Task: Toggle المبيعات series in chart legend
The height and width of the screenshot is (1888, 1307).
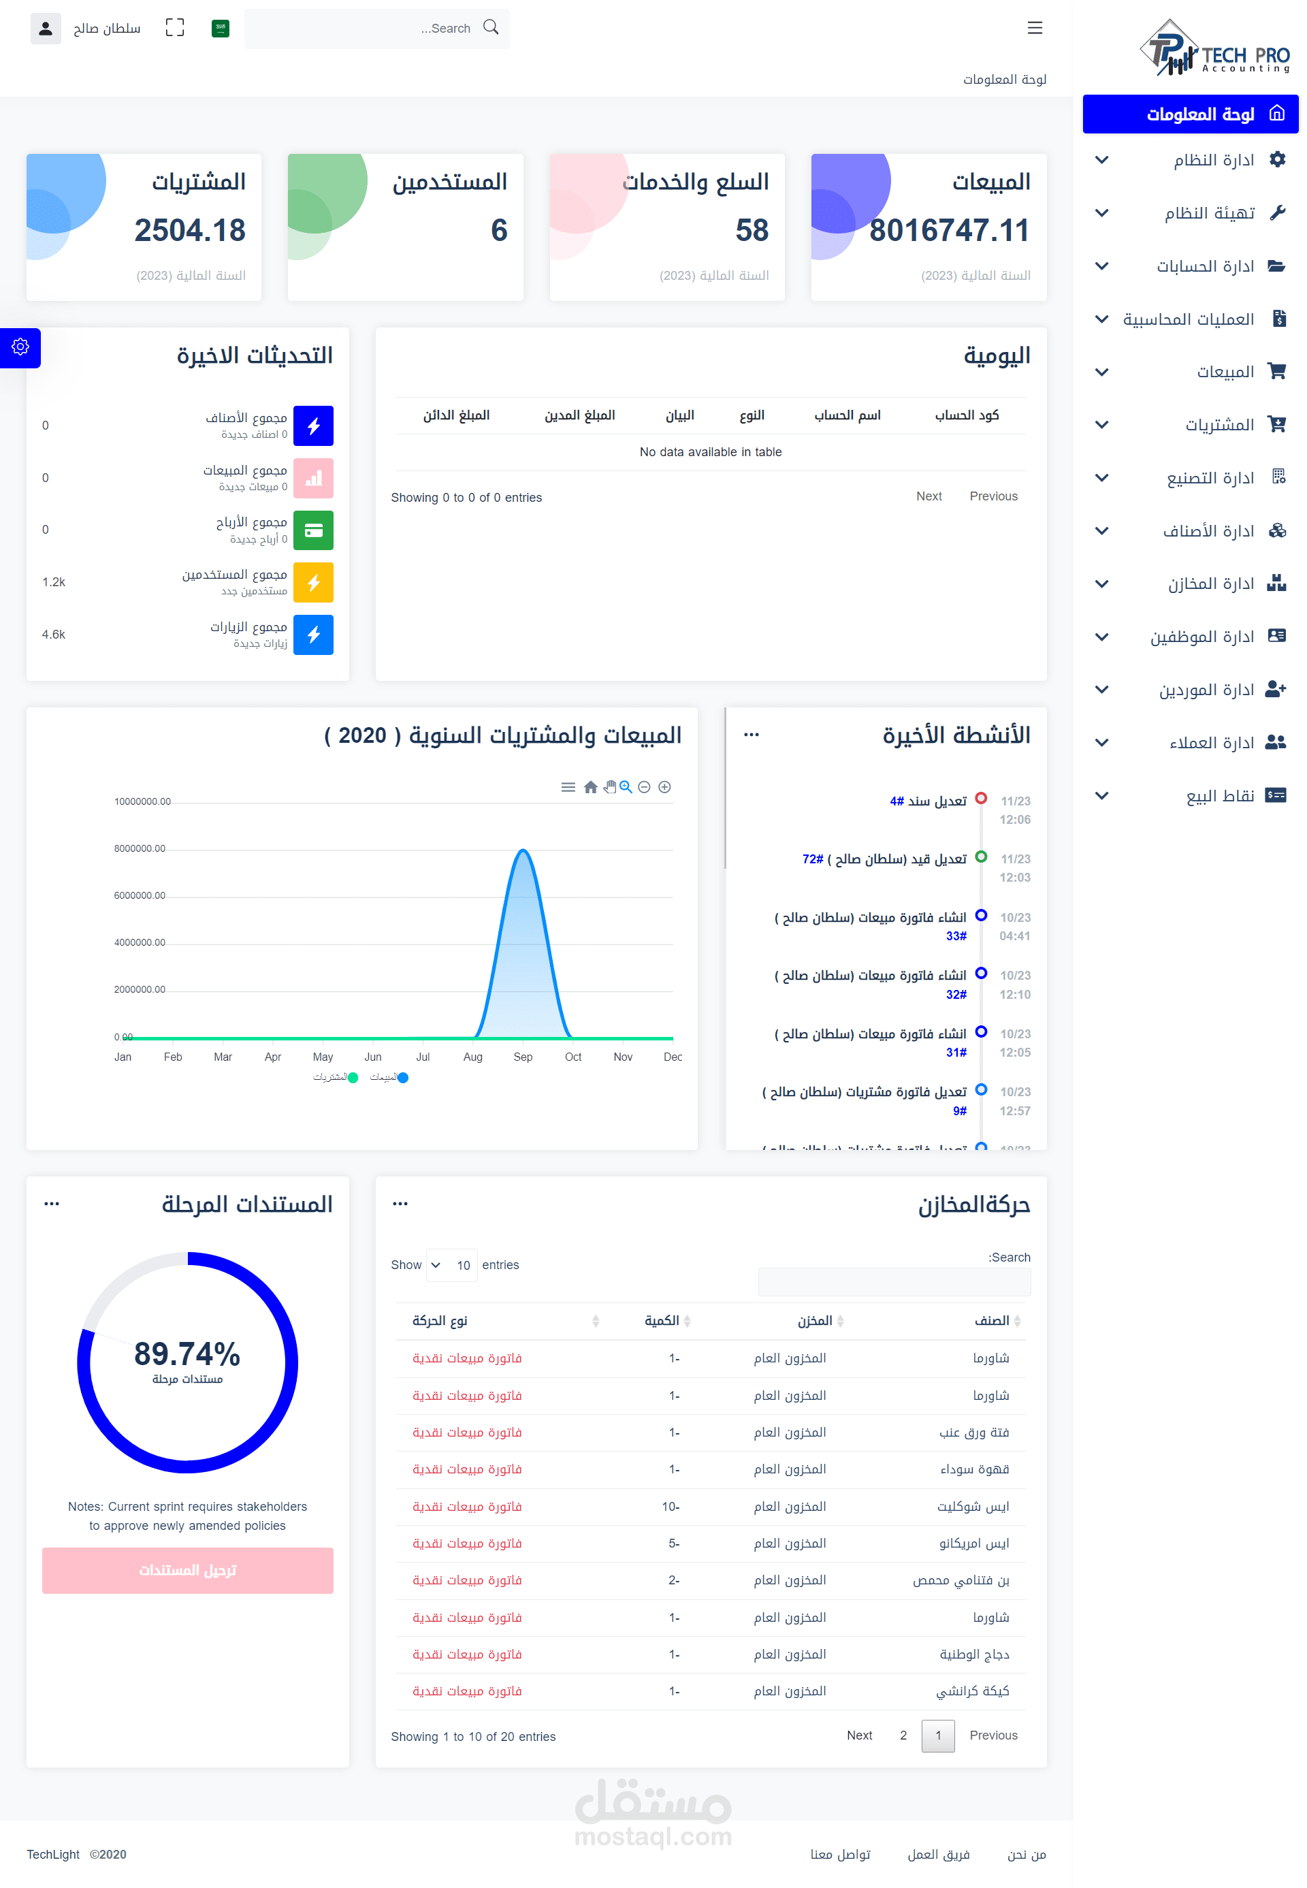Action: tap(389, 1078)
